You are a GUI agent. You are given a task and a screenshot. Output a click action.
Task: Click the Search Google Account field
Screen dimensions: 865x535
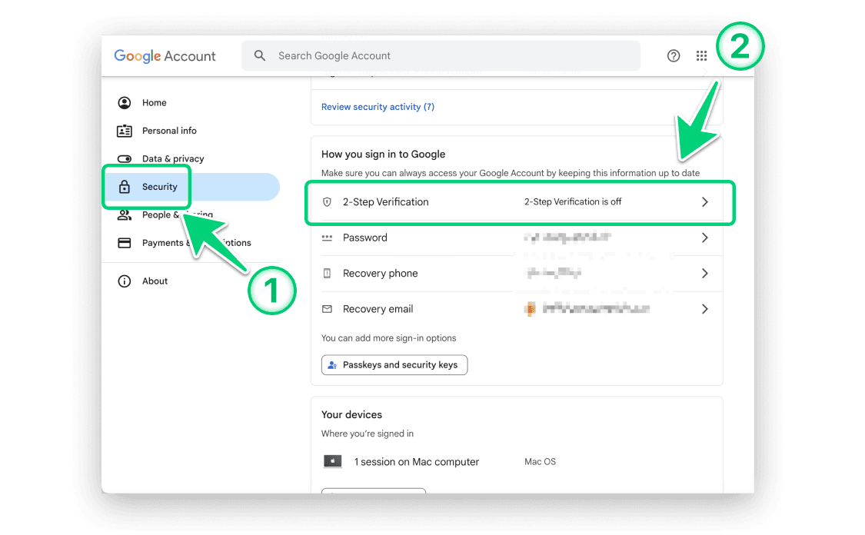[x=454, y=56]
